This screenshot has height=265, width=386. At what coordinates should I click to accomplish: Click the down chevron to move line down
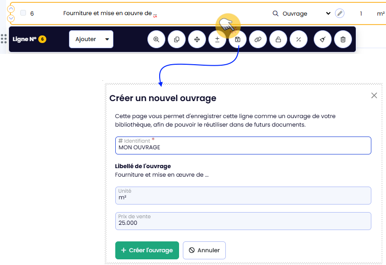tap(11, 18)
